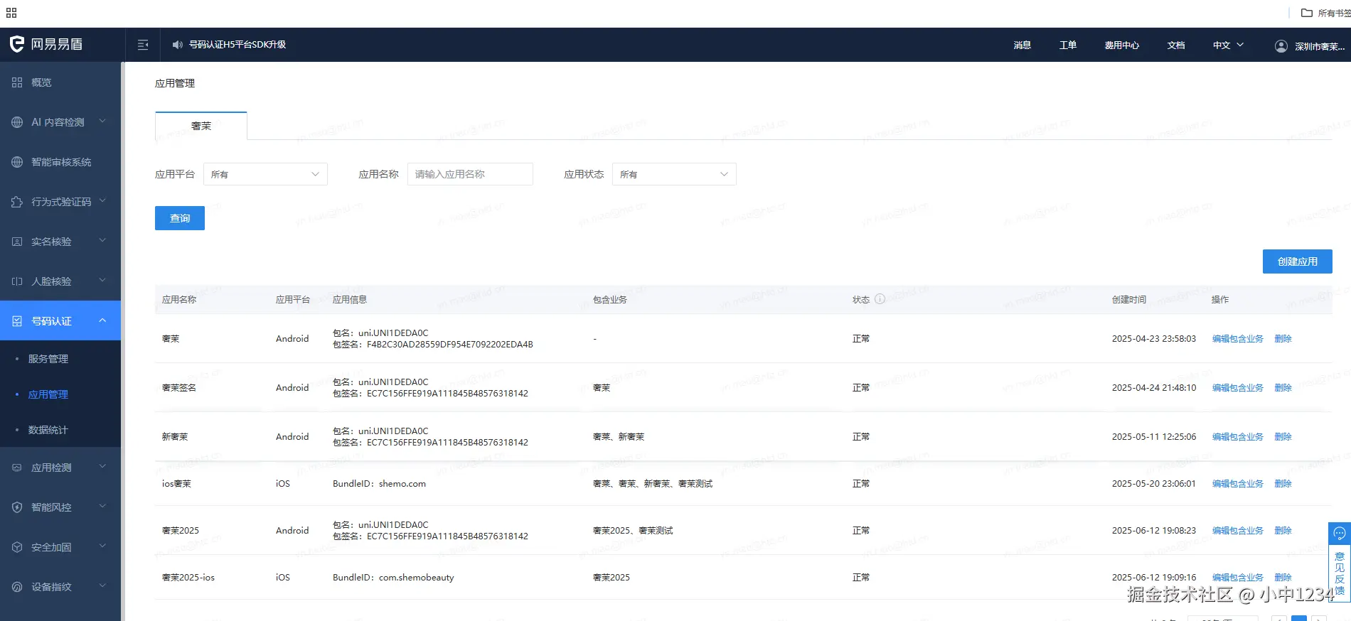The width and height of the screenshot is (1351, 621).
Task: Select the 奢茉 tab
Action: tap(201, 126)
